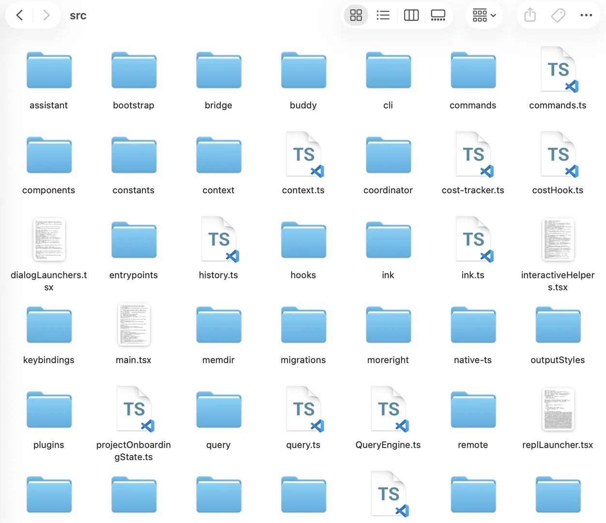The height and width of the screenshot is (523, 606).
Task: Select the replLauncher.tsx file thumbnail
Action: tap(558, 410)
